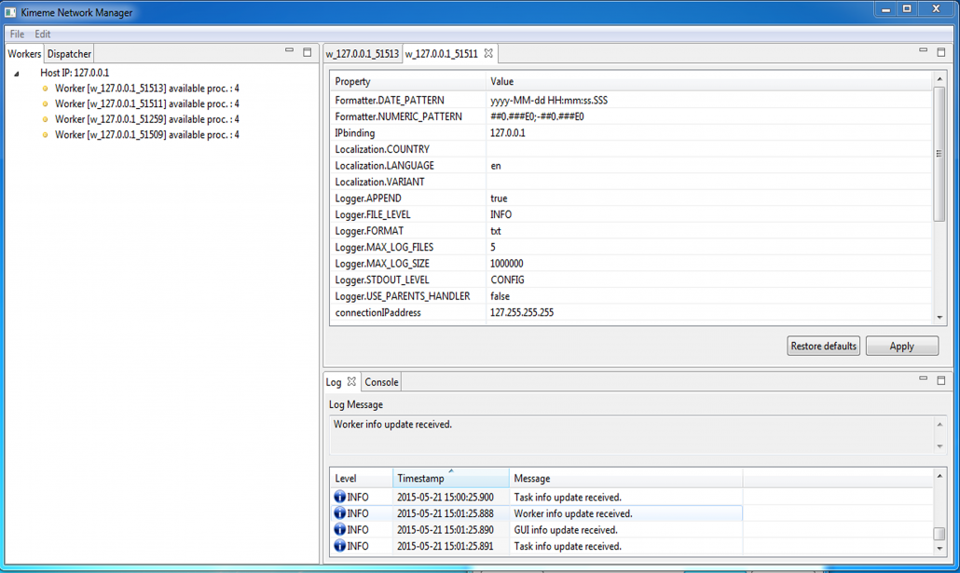Click the Apply button
The width and height of the screenshot is (960, 573).
coord(902,346)
